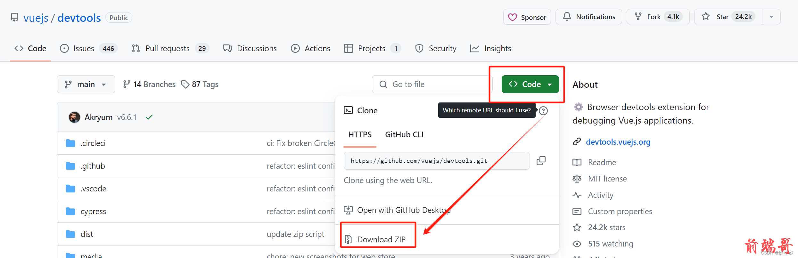Select the github.com/vuejs/devtools.git URL field
The height and width of the screenshot is (258, 798).
tap(437, 161)
